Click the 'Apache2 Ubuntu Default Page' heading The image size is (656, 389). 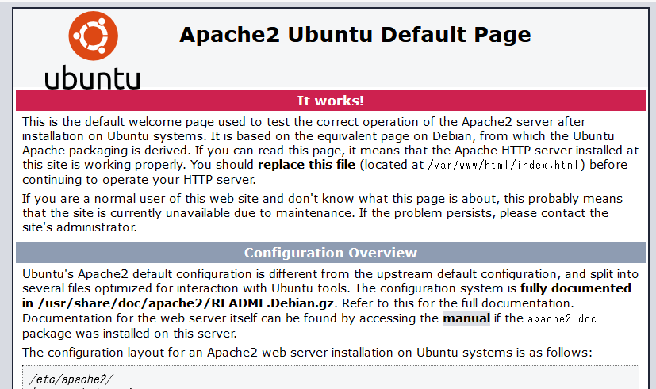(x=355, y=35)
